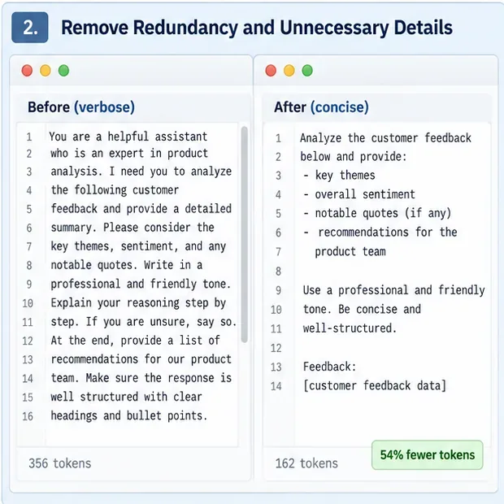Click the '- key themes' bullet line
The image size is (504, 504).
click(x=339, y=175)
